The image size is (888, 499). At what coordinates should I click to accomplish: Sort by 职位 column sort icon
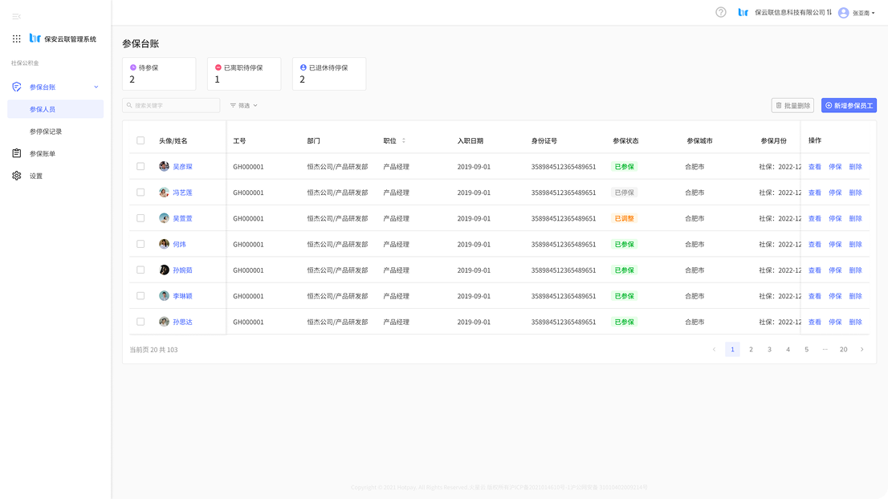tap(404, 140)
